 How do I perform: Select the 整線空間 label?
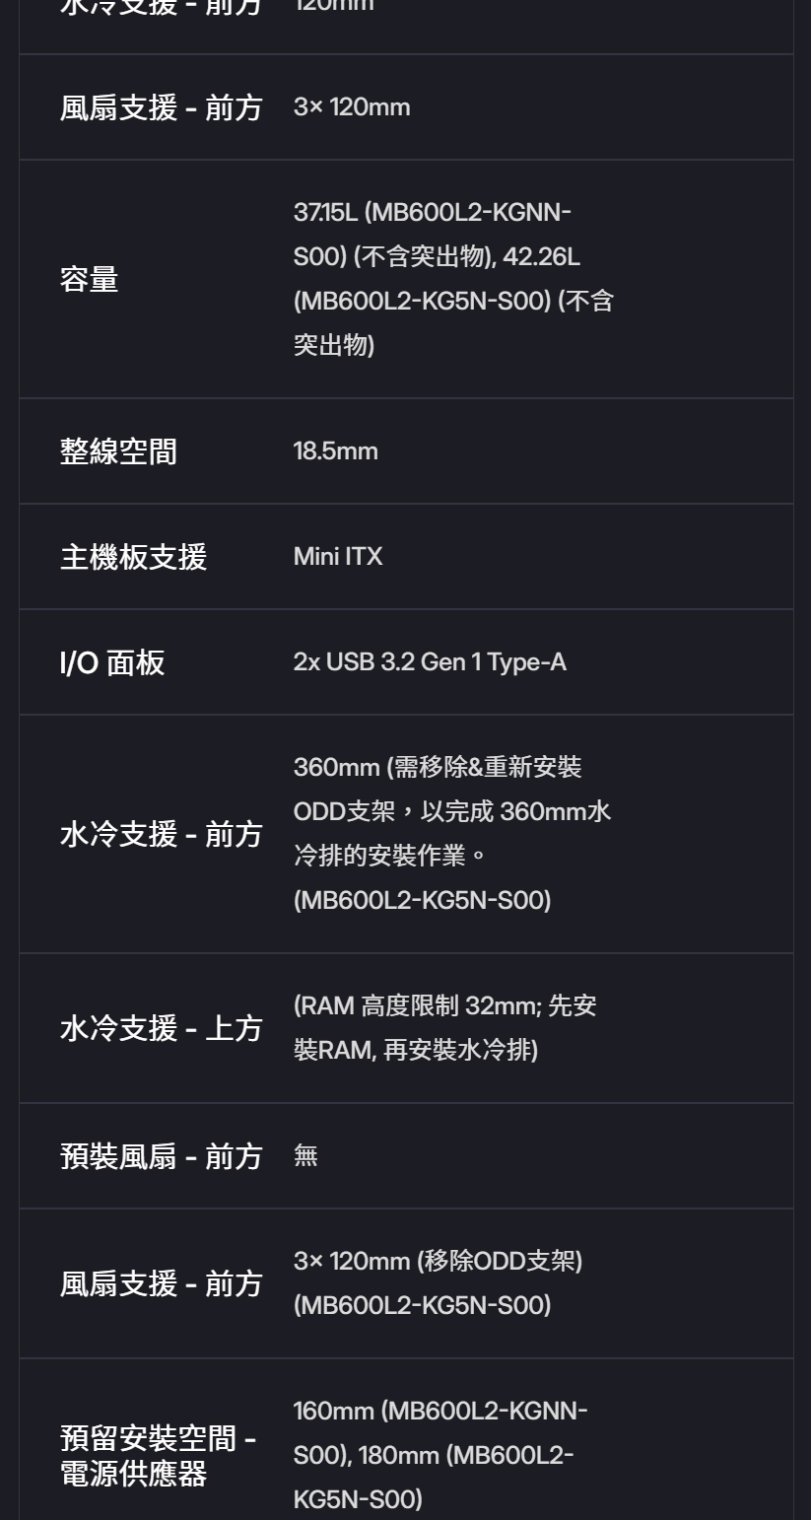(118, 451)
